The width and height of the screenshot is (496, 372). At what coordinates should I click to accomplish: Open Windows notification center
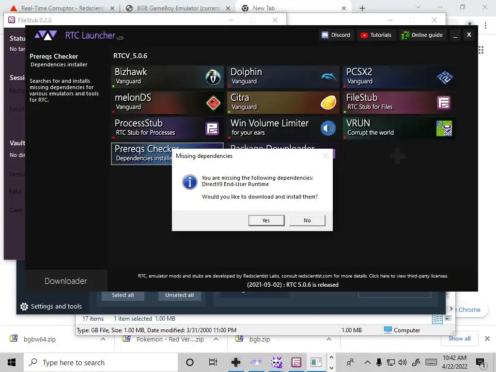click(480, 363)
